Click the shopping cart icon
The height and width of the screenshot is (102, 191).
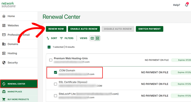tap(4, 99)
